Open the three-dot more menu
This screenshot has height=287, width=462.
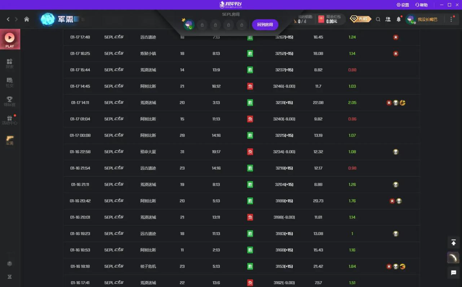pyautogui.click(x=451, y=19)
